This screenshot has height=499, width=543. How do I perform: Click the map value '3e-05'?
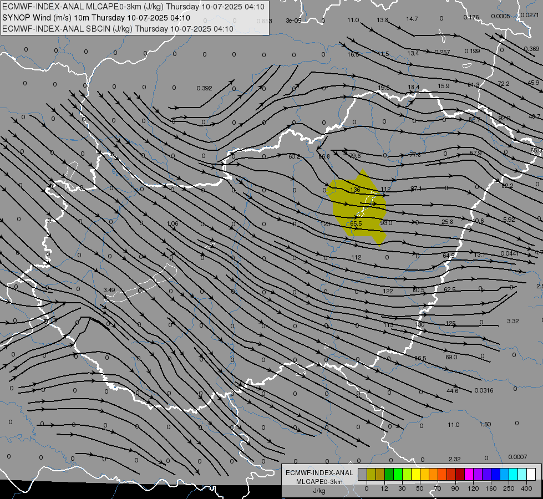pos(293,21)
